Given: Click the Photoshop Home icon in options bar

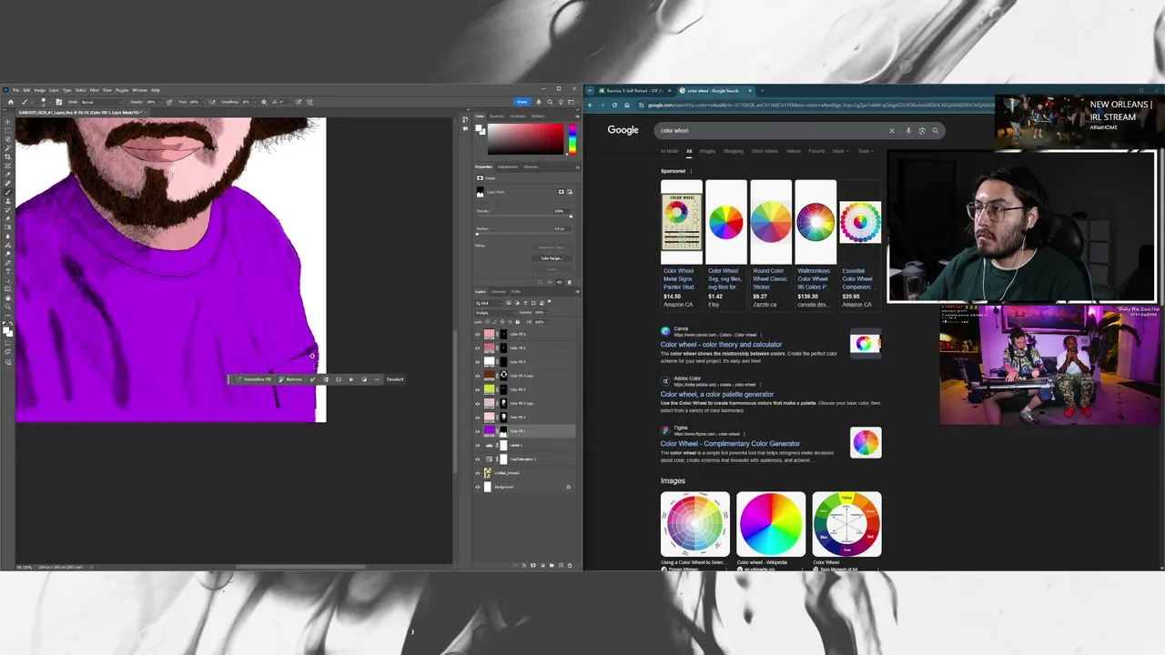Looking at the screenshot, I should [11, 101].
